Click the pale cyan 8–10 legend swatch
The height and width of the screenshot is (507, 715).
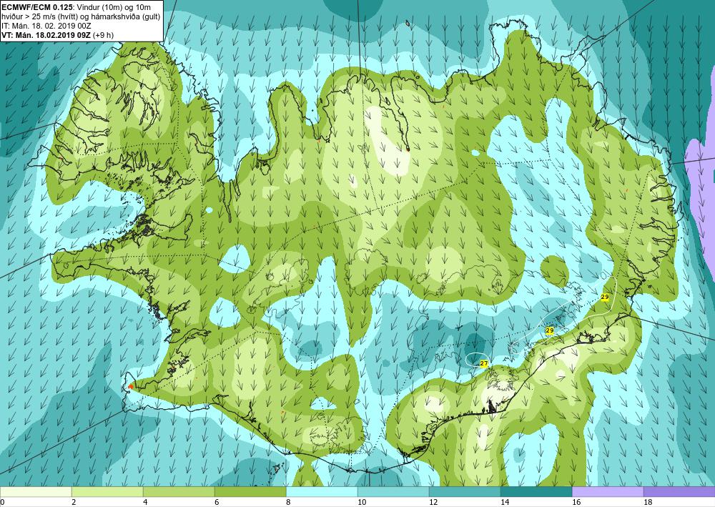click(x=322, y=491)
